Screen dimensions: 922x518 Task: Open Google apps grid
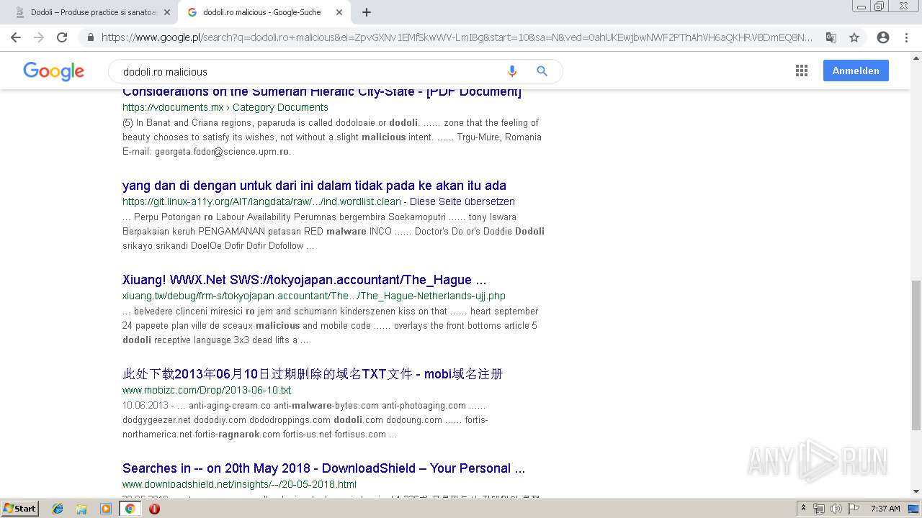[801, 71]
